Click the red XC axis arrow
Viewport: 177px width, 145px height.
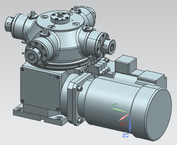pyautogui.click(x=124, y=117)
